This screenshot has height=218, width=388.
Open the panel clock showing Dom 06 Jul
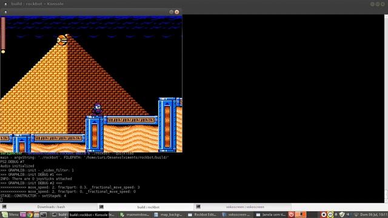point(373,214)
